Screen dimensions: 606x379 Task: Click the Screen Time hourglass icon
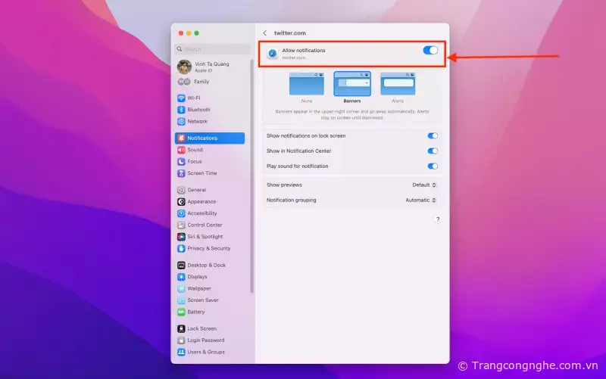181,173
